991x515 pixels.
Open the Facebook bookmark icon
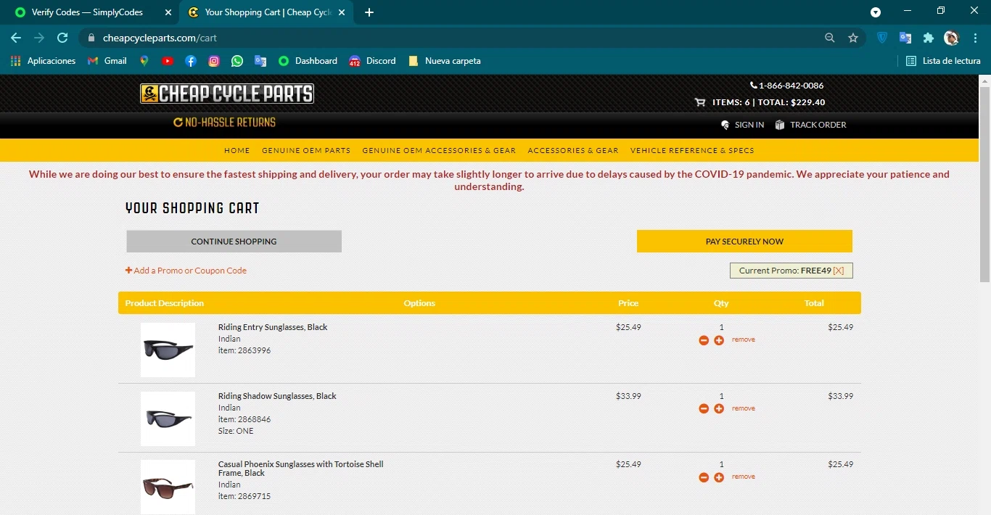point(191,61)
